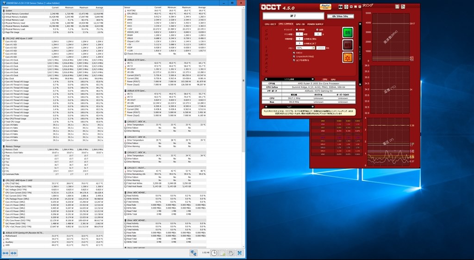Select Virtual Memory Committed row
This screenshot has width=474, height=260.
[53, 13]
